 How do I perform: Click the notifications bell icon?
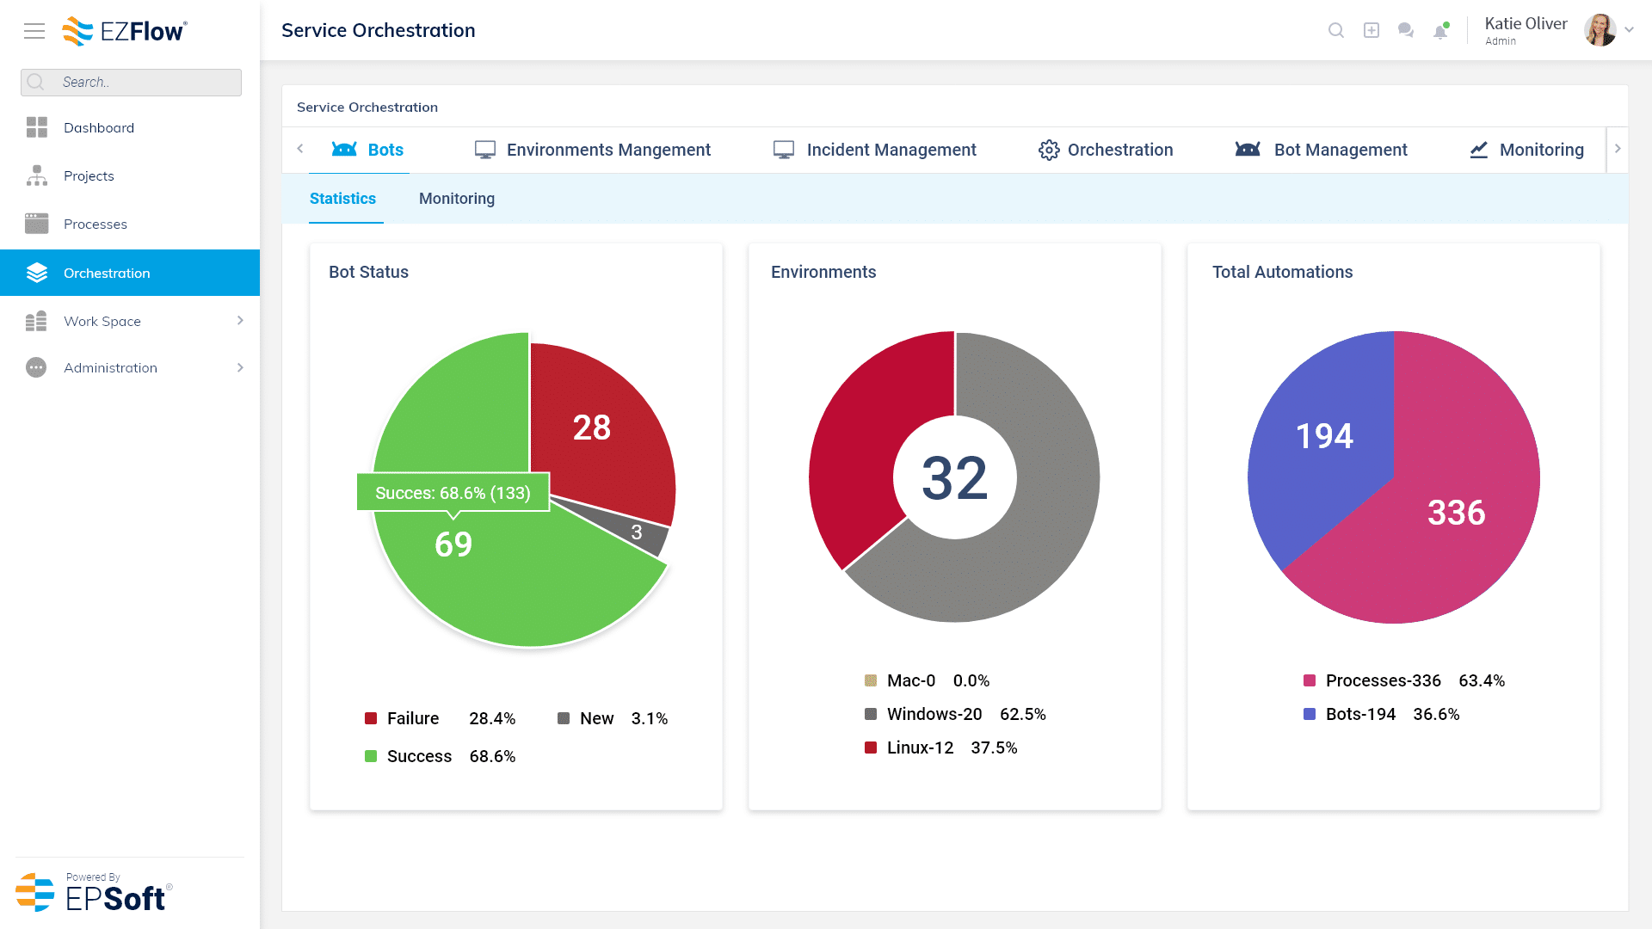click(1441, 31)
